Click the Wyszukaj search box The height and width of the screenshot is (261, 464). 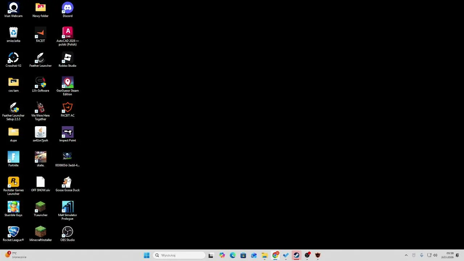coord(179,255)
